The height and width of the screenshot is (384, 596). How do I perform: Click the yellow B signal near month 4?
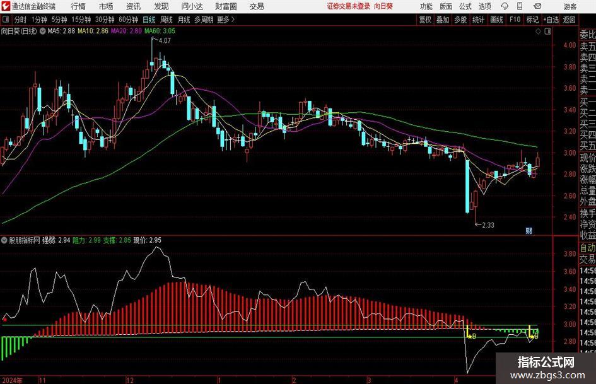coord(474,337)
